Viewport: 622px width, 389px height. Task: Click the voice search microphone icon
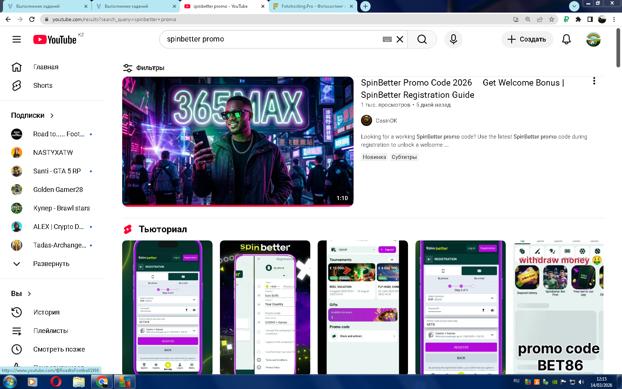point(453,39)
